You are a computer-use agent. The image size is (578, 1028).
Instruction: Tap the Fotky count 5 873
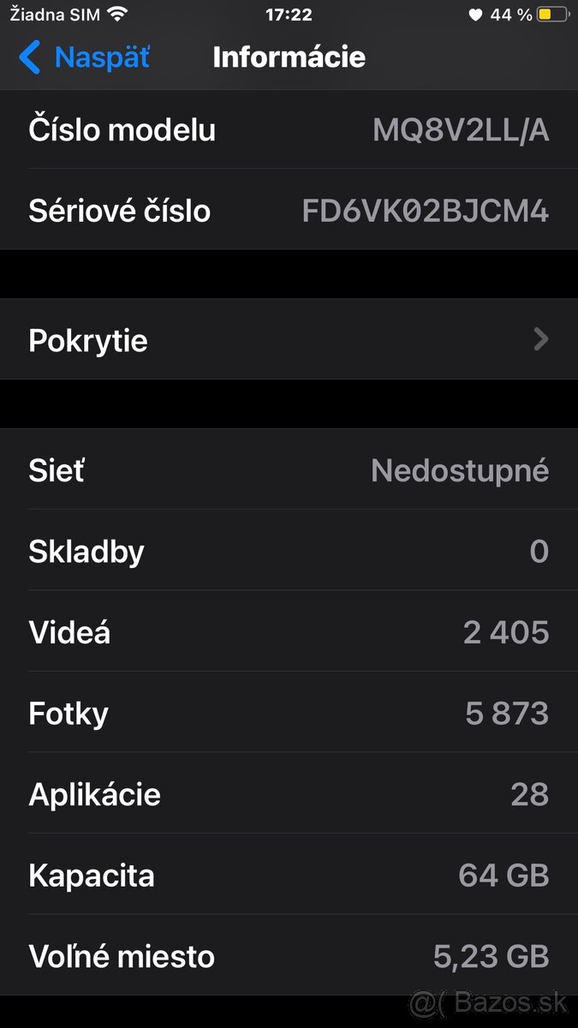point(507,714)
